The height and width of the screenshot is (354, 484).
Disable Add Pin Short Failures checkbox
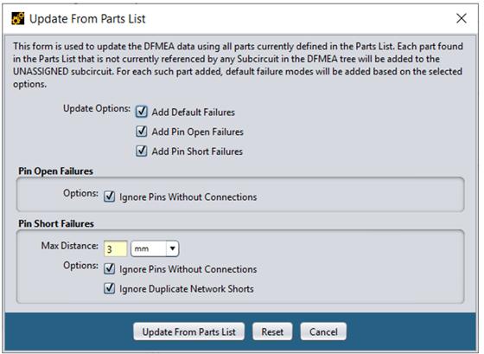pos(142,151)
